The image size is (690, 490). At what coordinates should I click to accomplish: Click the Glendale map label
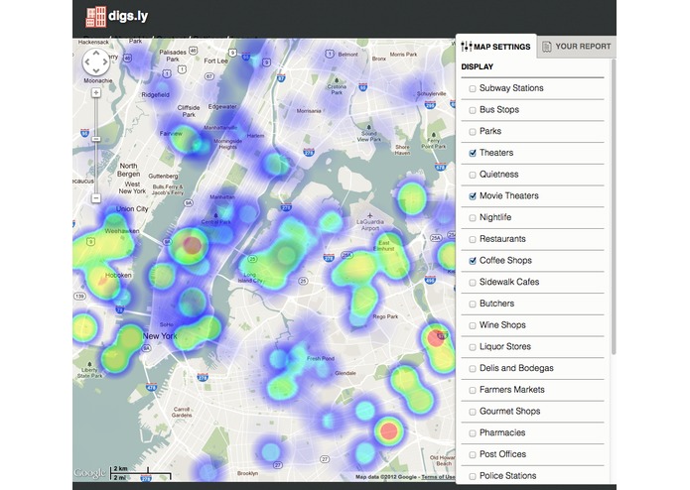click(x=345, y=373)
